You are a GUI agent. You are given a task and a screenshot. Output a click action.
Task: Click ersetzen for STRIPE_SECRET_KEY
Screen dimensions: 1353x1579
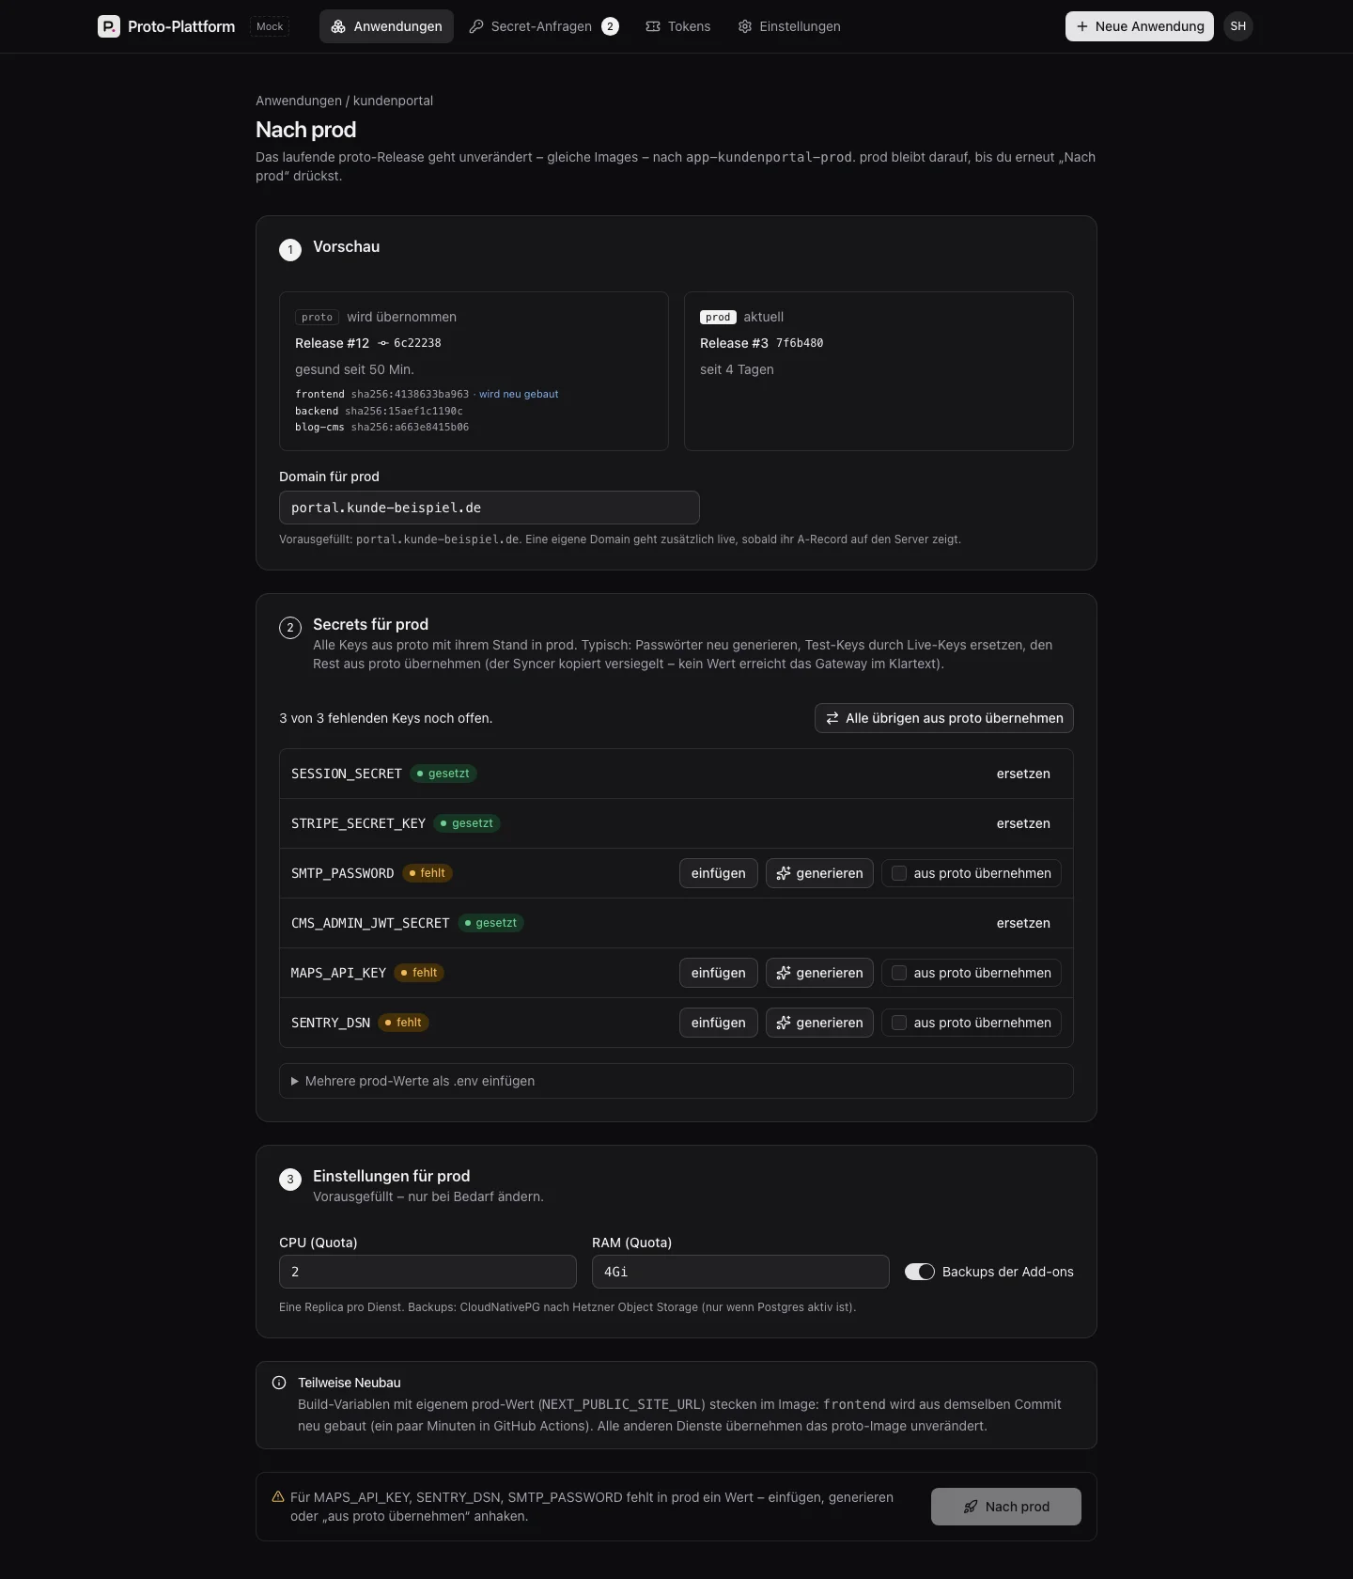point(1023,823)
